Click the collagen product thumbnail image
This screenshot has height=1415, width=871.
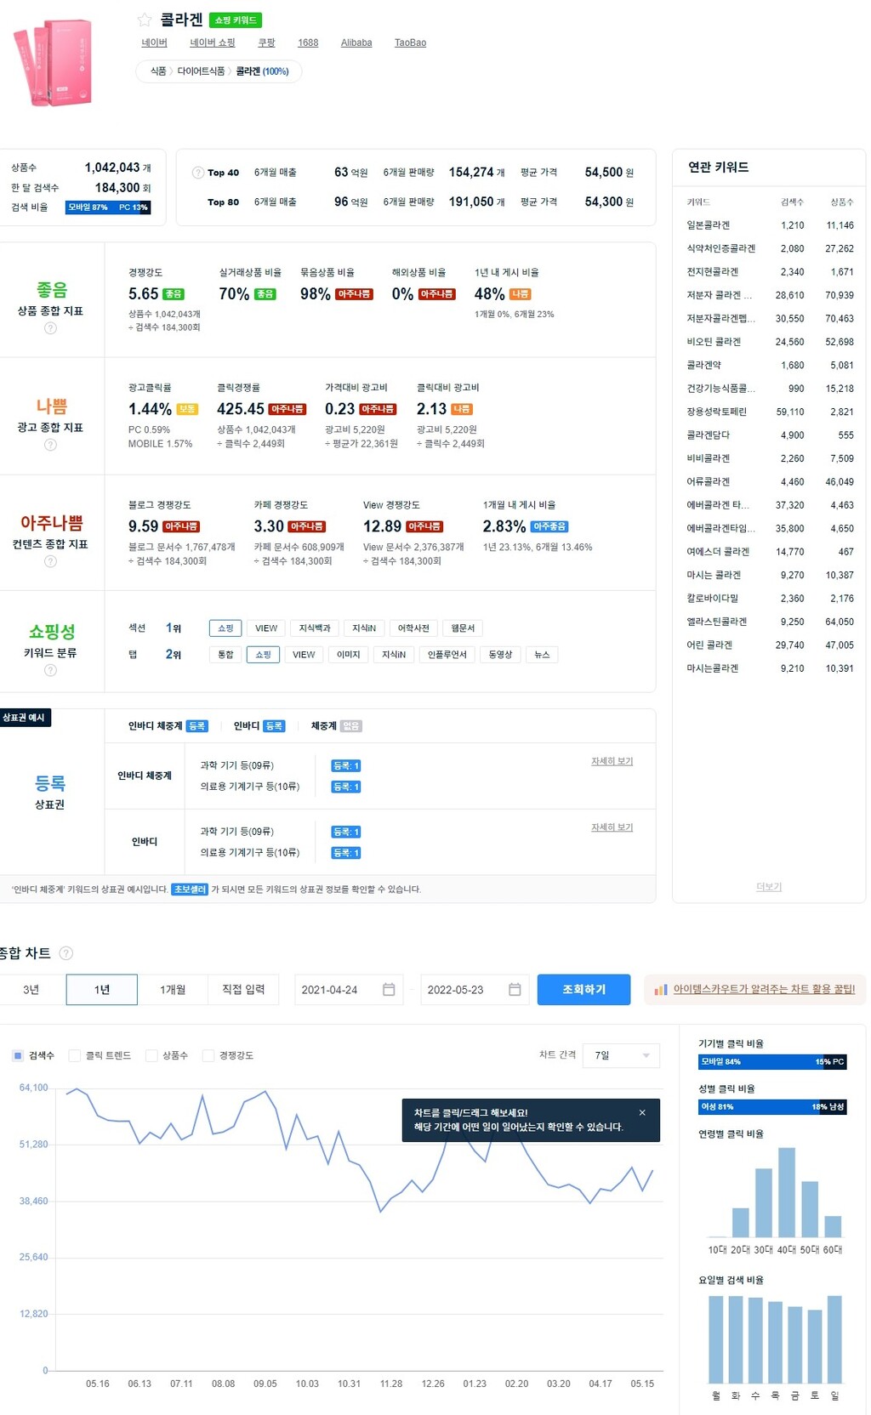pyautogui.click(x=53, y=63)
